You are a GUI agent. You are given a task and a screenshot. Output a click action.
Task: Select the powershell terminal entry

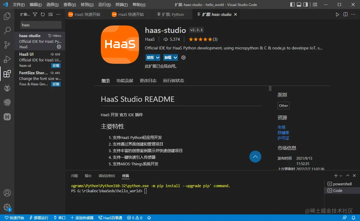coord(342,184)
